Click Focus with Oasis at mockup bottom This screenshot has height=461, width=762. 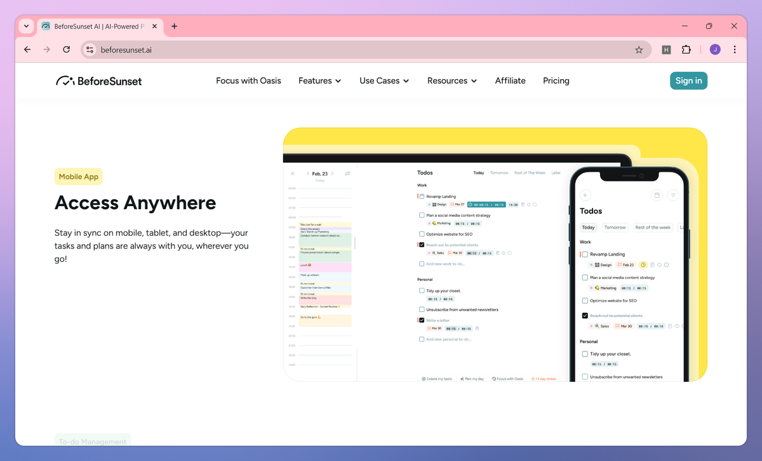(x=507, y=379)
